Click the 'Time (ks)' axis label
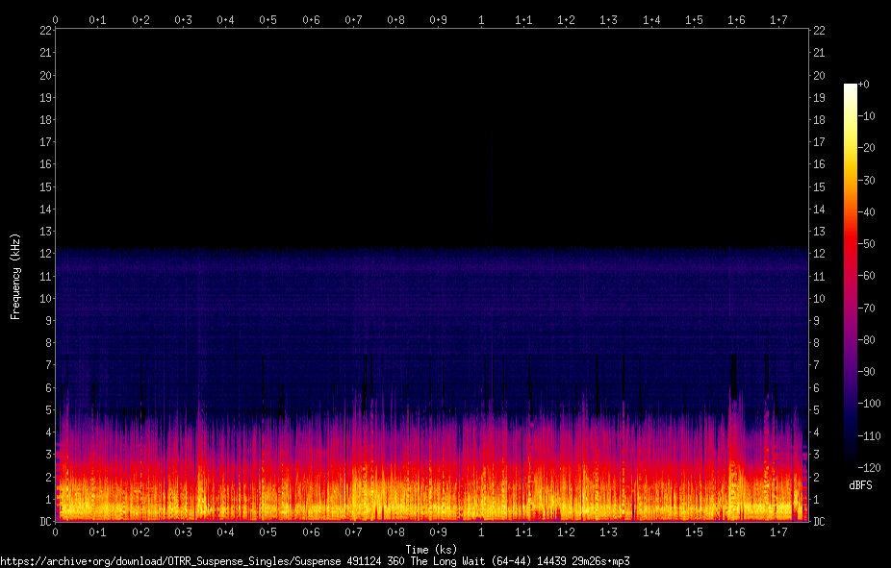 click(431, 550)
